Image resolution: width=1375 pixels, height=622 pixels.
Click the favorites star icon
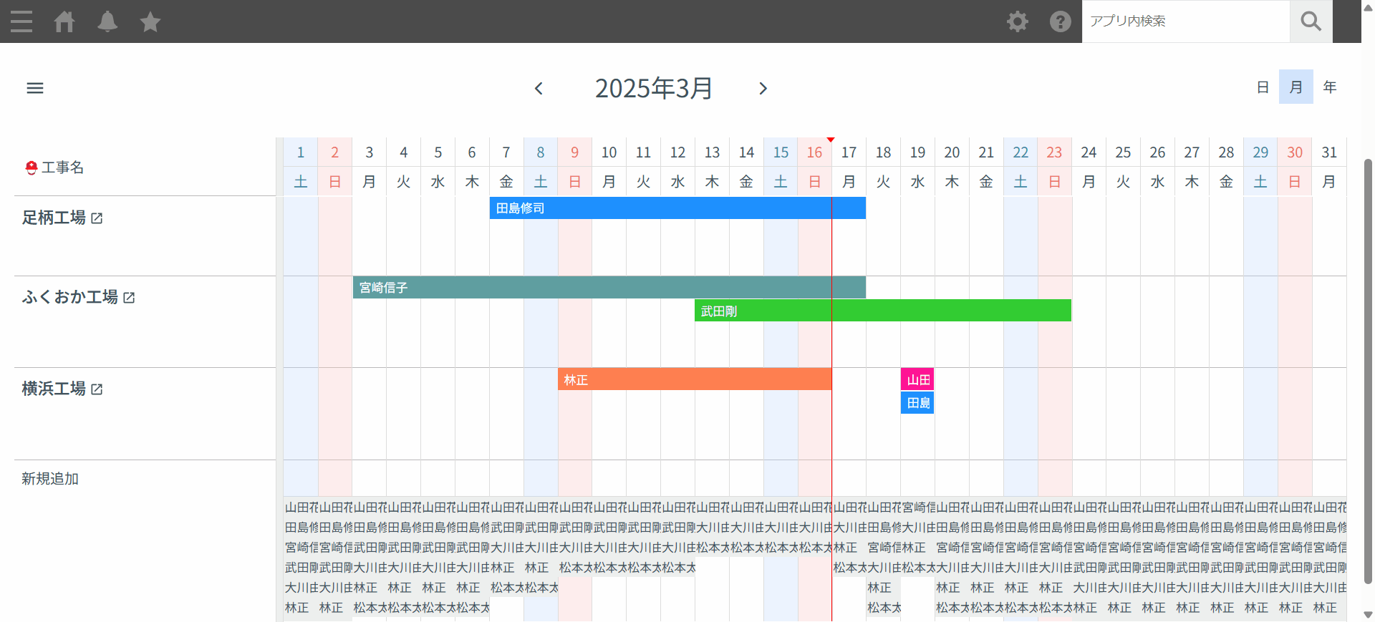pos(150,21)
